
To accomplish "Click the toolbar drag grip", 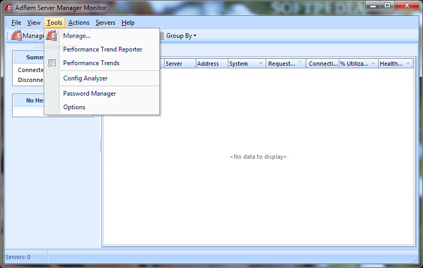I will pos(8,36).
